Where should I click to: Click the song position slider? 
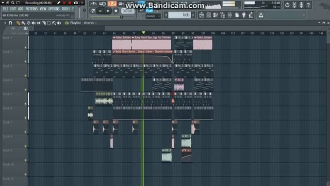(112, 17)
